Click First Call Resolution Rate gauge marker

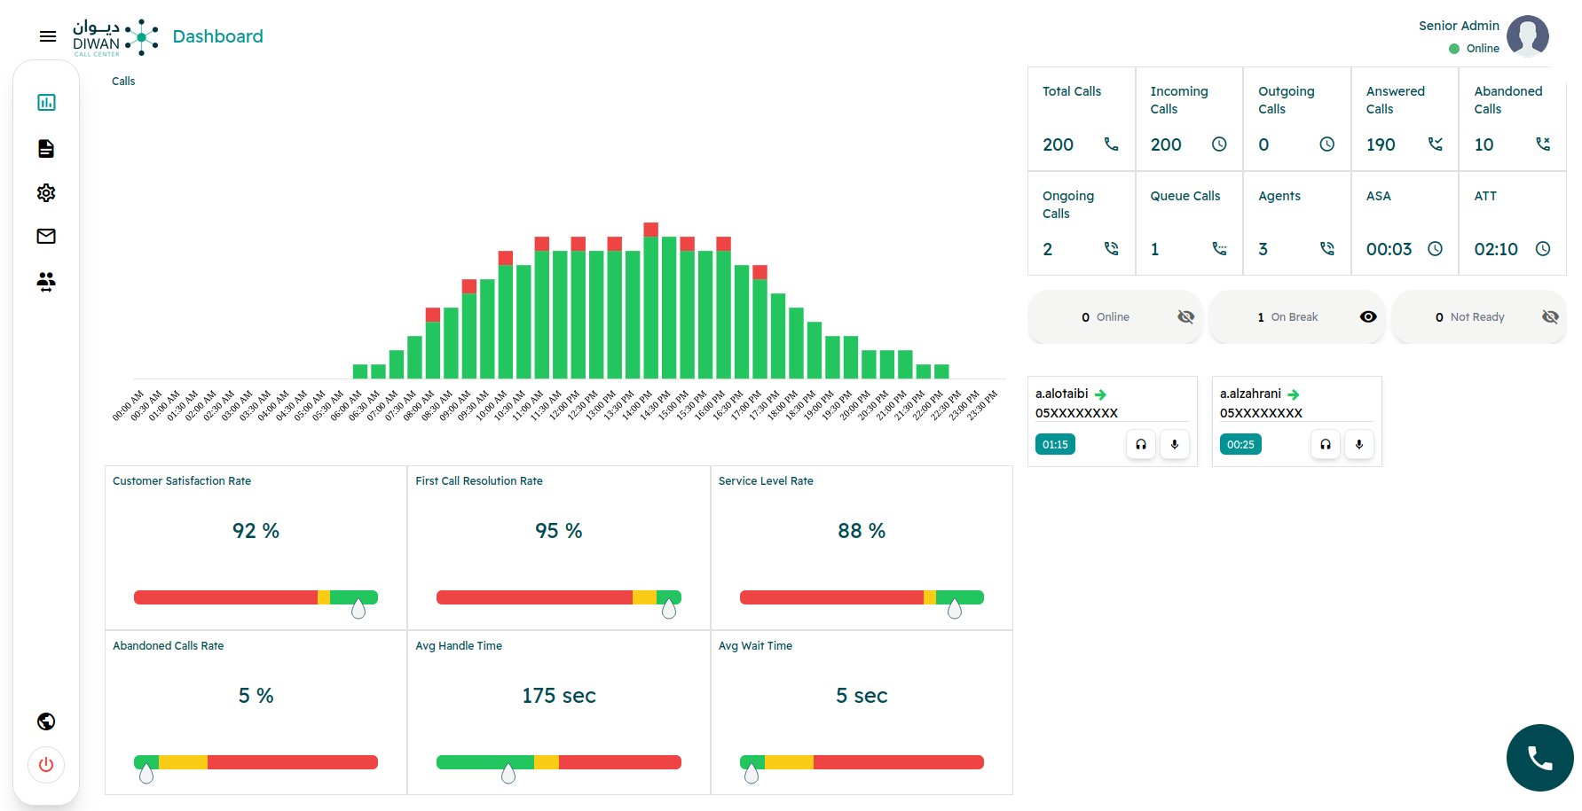coord(669,608)
